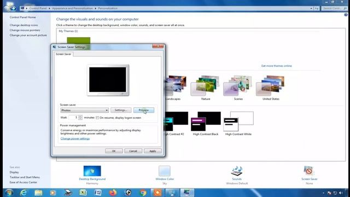
Task: Open the Photos screen saver dropdown
Action: [85, 110]
